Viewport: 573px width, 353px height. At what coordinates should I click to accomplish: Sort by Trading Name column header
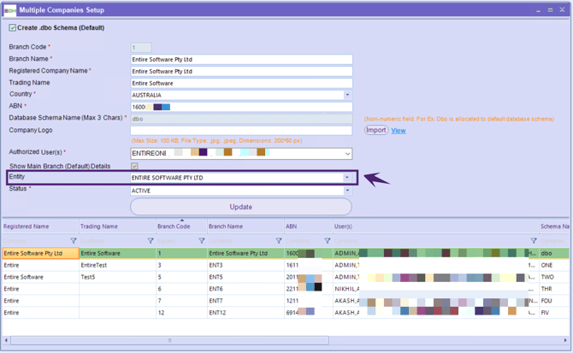(x=117, y=227)
